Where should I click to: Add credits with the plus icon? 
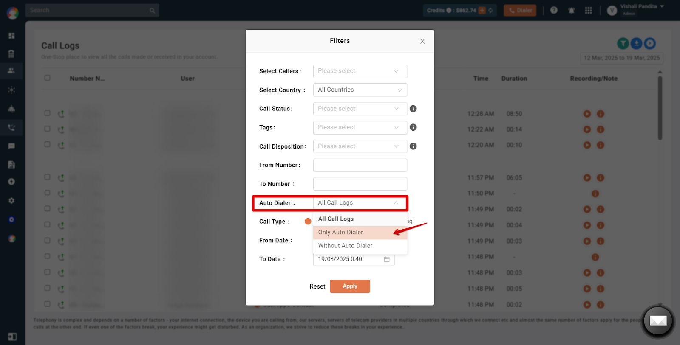point(482,11)
